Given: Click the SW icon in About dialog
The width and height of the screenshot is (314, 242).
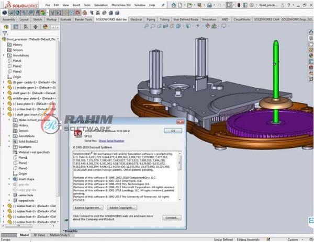Looking at the screenshot, I should coord(77,134).
